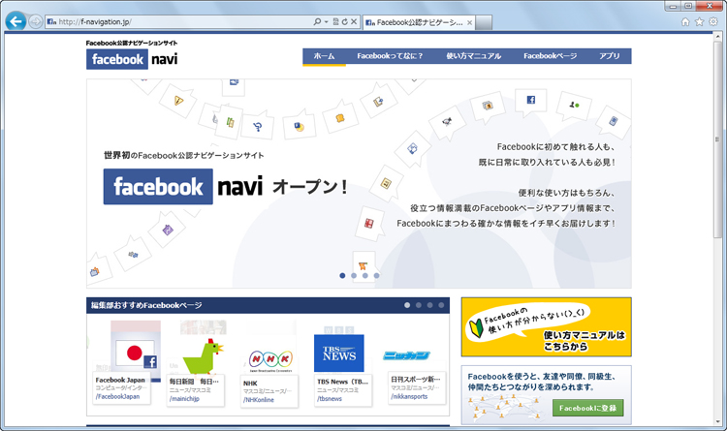The image size is (727, 431).
Task: Select third dot in おすすめFacebookページ header
Action: pyautogui.click(x=429, y=305)
